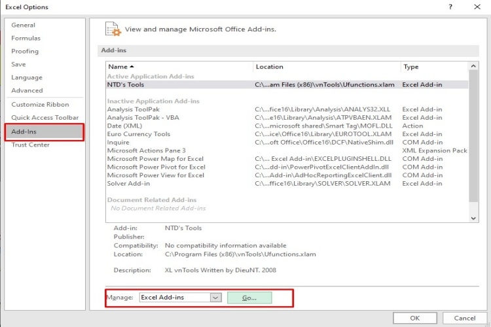Click the list scrollbar down arrow
The image size is (491, 327).
point(473,218)
